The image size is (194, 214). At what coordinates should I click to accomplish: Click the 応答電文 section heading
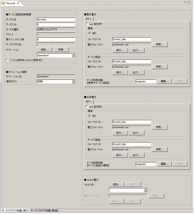pos(90,97)
